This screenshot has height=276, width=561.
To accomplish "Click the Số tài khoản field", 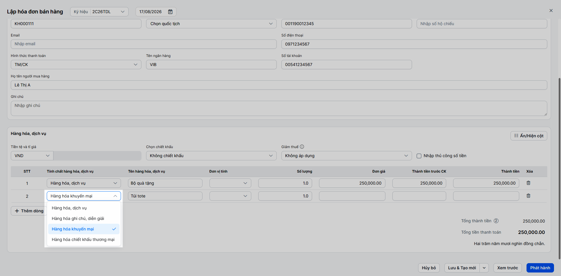I will 347,65.
